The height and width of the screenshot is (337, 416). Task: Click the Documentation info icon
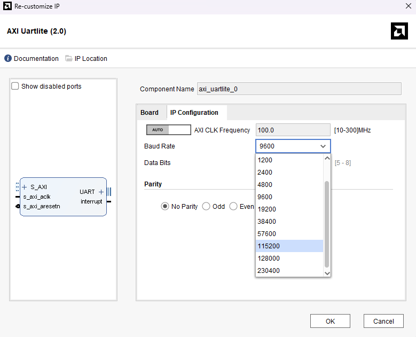click(8, 59)
